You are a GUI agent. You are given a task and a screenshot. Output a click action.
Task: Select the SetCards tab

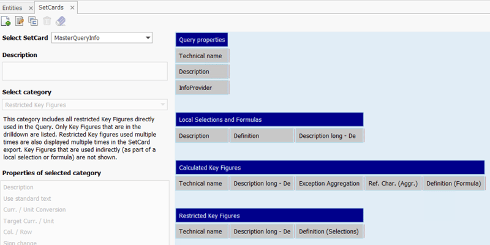[51, 7]
